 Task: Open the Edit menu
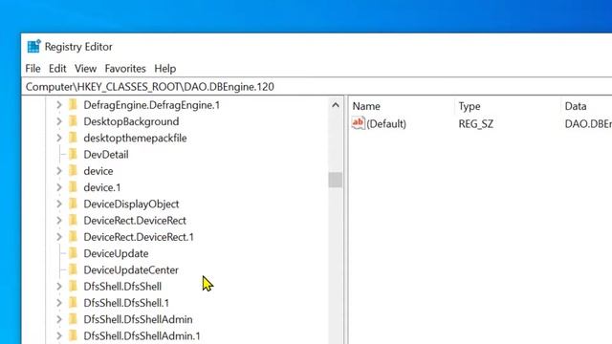pyautogui.click(x=57, y=69)
